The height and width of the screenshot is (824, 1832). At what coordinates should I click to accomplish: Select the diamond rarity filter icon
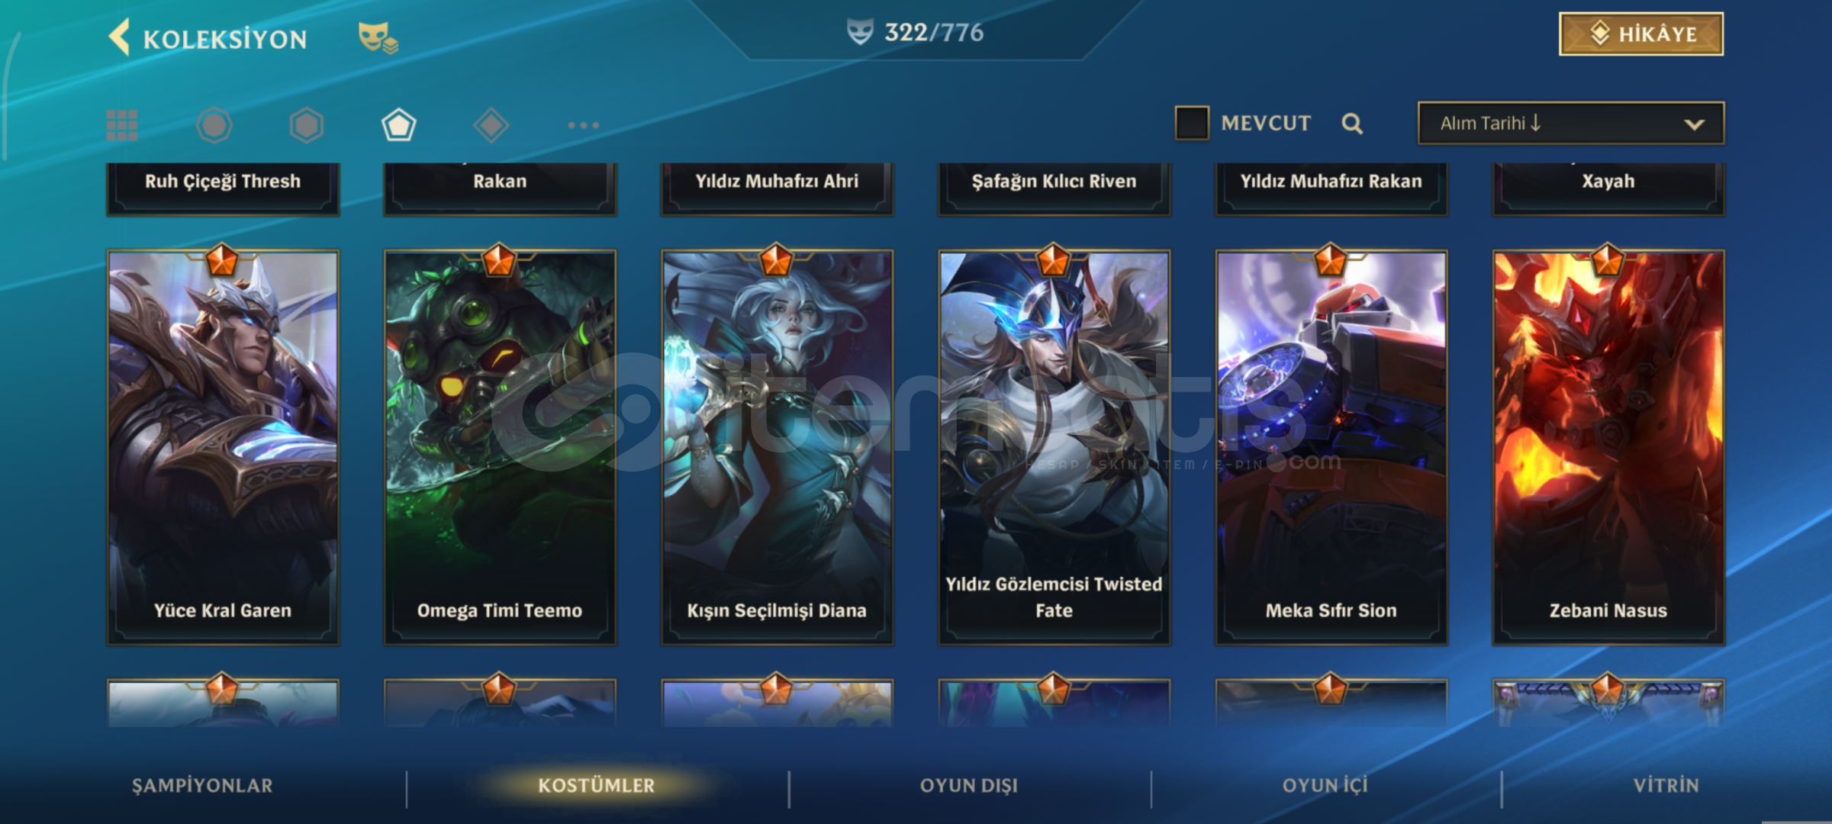(491, 125)
